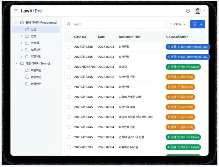The height and width of the screenshot is (167, 219).
Task: Check the 2022다18789 row checkbox
Action: 69,147
